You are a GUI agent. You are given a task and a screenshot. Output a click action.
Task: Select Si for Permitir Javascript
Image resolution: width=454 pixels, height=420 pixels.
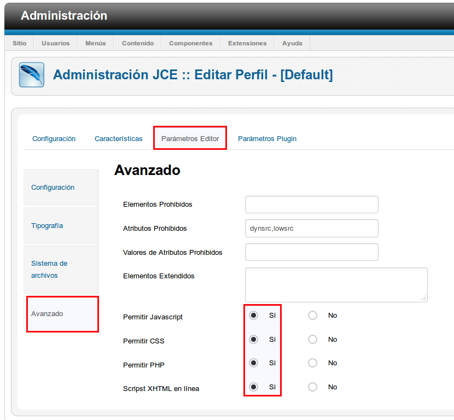[254, 315]
